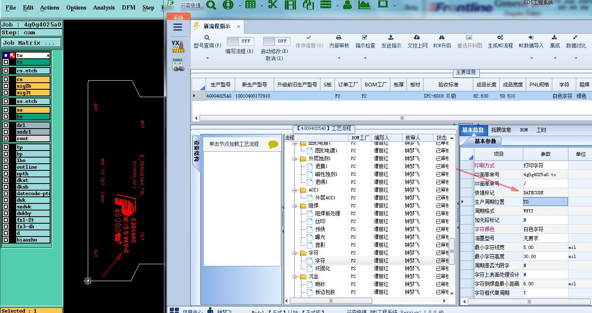Viewport: 592px width, 313px height.
Task: Open the Edit menu in Genesis
Action: (28, 7)
